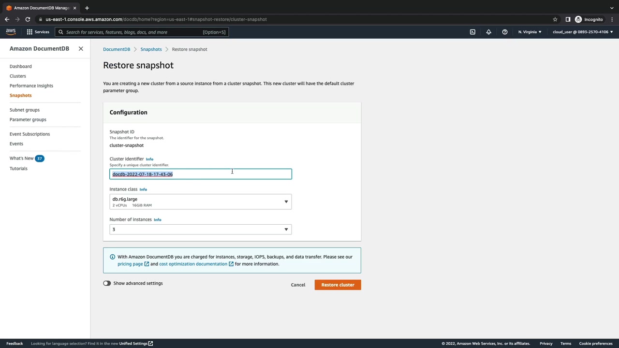
Task: Open the notifications bell
Action: point(488,32)
